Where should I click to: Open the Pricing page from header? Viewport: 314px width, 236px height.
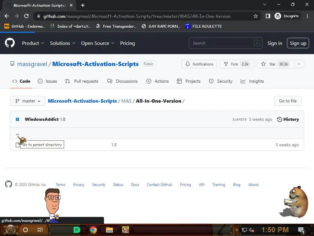coord(127,43)
